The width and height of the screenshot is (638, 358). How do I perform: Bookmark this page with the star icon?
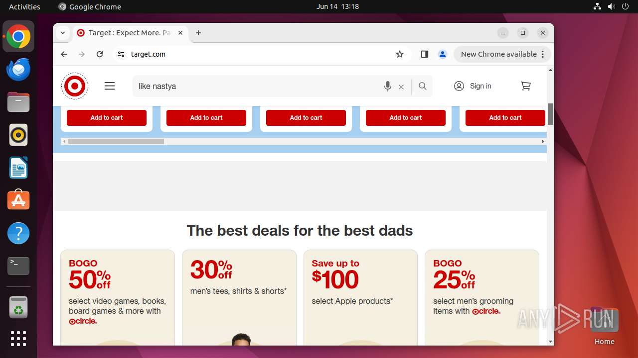[400, 54]
